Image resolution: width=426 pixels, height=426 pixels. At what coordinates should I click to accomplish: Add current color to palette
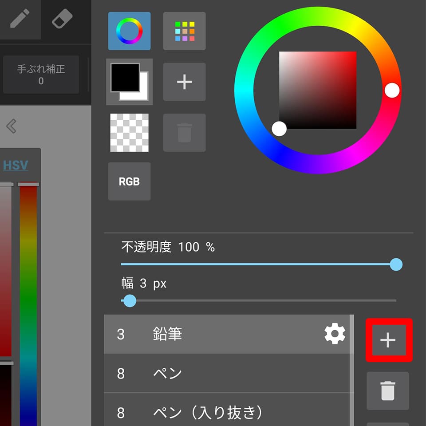[x=185, y=82]
